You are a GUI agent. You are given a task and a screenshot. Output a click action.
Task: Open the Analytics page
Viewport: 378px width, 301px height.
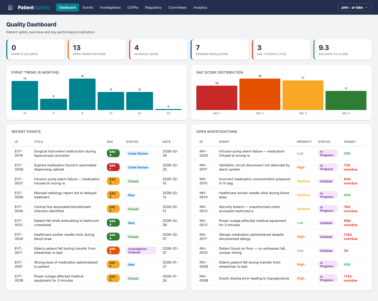click(x=200, y=7)
